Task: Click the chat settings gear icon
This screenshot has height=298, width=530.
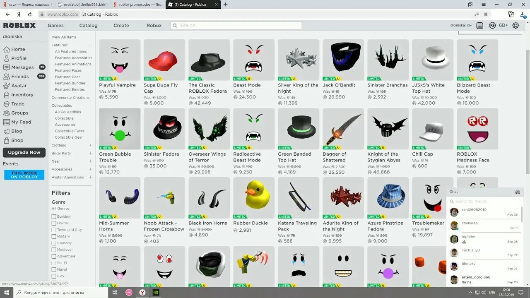Action: click(x=517, y=192)
